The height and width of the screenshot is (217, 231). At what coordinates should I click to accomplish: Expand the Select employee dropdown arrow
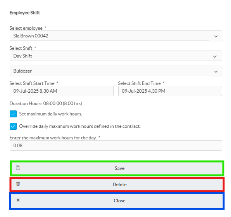[x=216, y=36]
